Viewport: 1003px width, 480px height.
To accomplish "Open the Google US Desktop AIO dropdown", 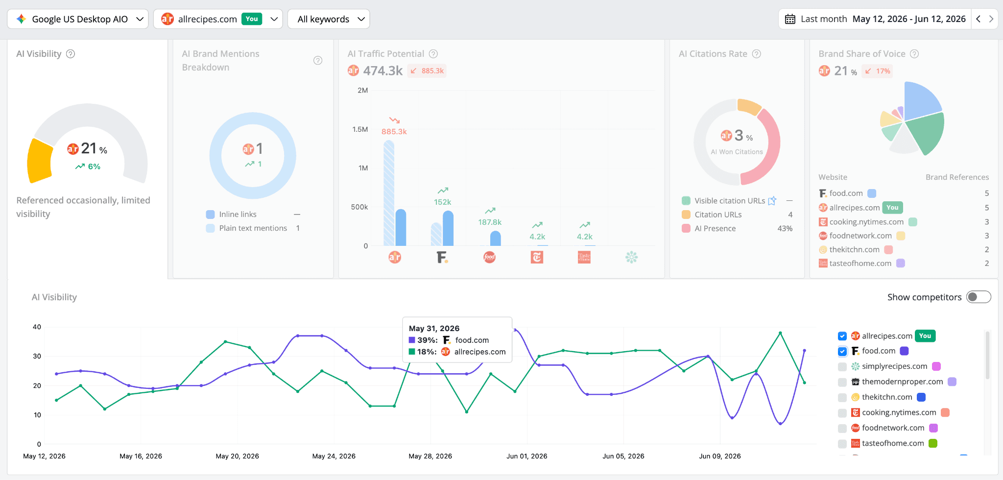I will click(78, 19).
